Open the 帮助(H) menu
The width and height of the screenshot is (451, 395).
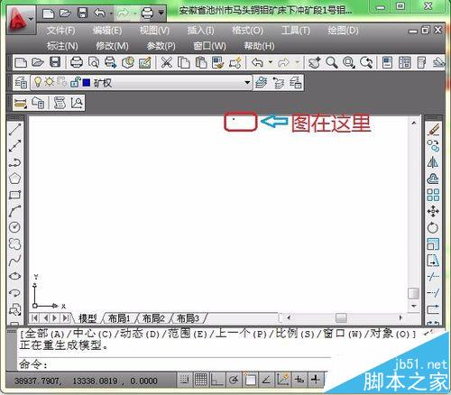[x=259, y=46]
